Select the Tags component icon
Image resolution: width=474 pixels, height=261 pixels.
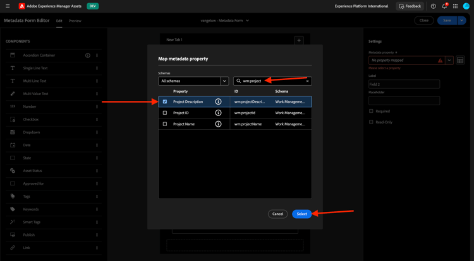tap(13, 196)
